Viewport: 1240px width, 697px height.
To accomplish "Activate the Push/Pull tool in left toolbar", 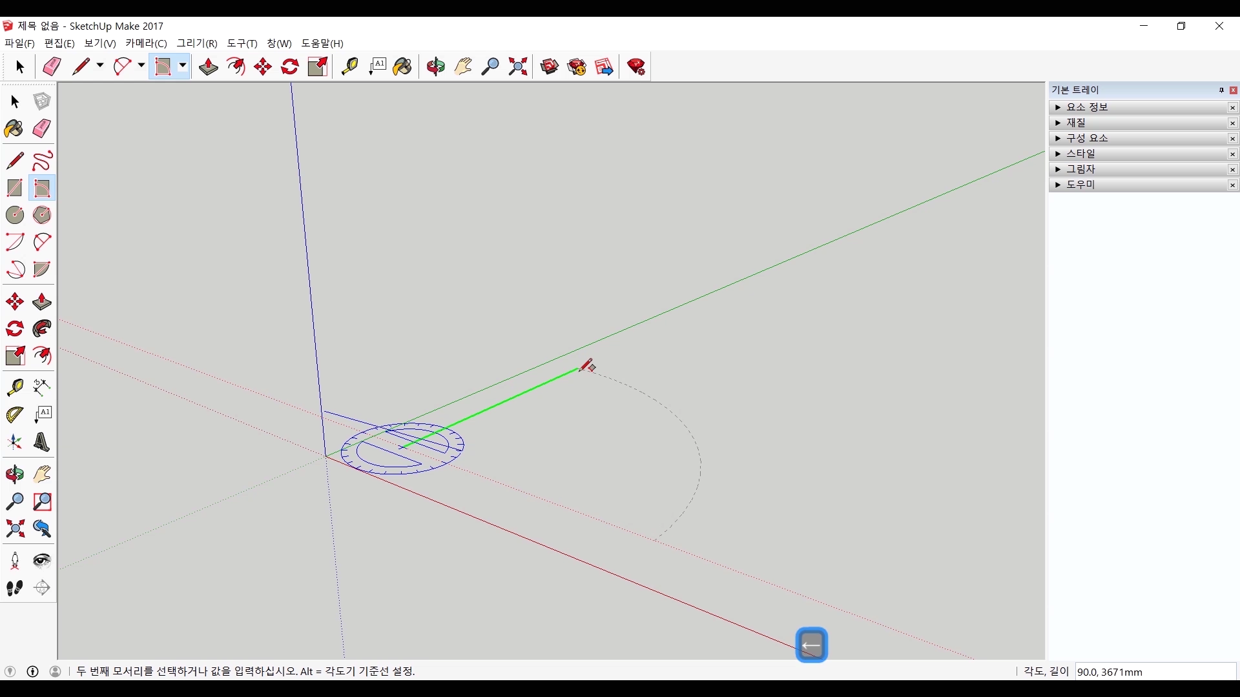I will point(42,302).
